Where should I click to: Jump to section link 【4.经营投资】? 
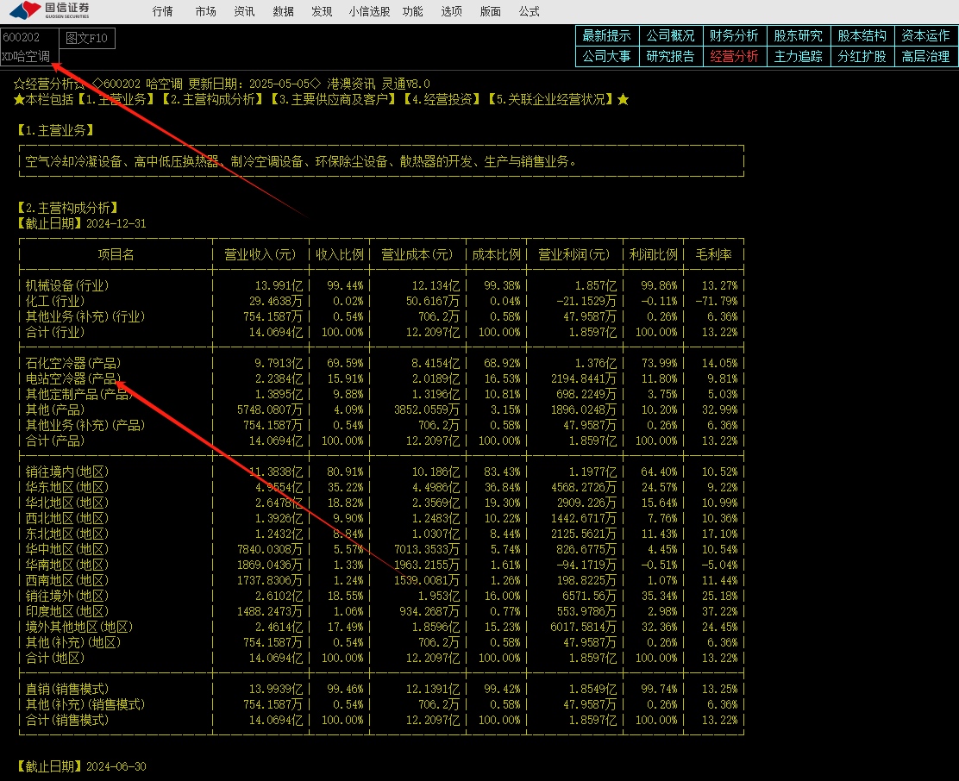pos(442,99)
